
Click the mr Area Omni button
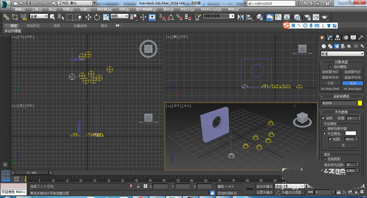click(x=330, y=88)
